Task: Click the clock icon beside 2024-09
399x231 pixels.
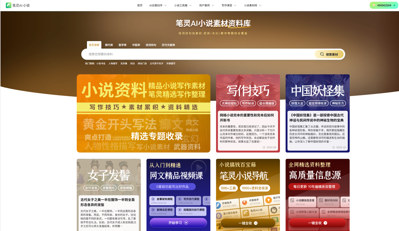Action: coord(264,147)
